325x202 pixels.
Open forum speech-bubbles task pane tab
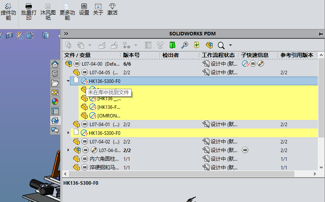click(x=55, y=130)
